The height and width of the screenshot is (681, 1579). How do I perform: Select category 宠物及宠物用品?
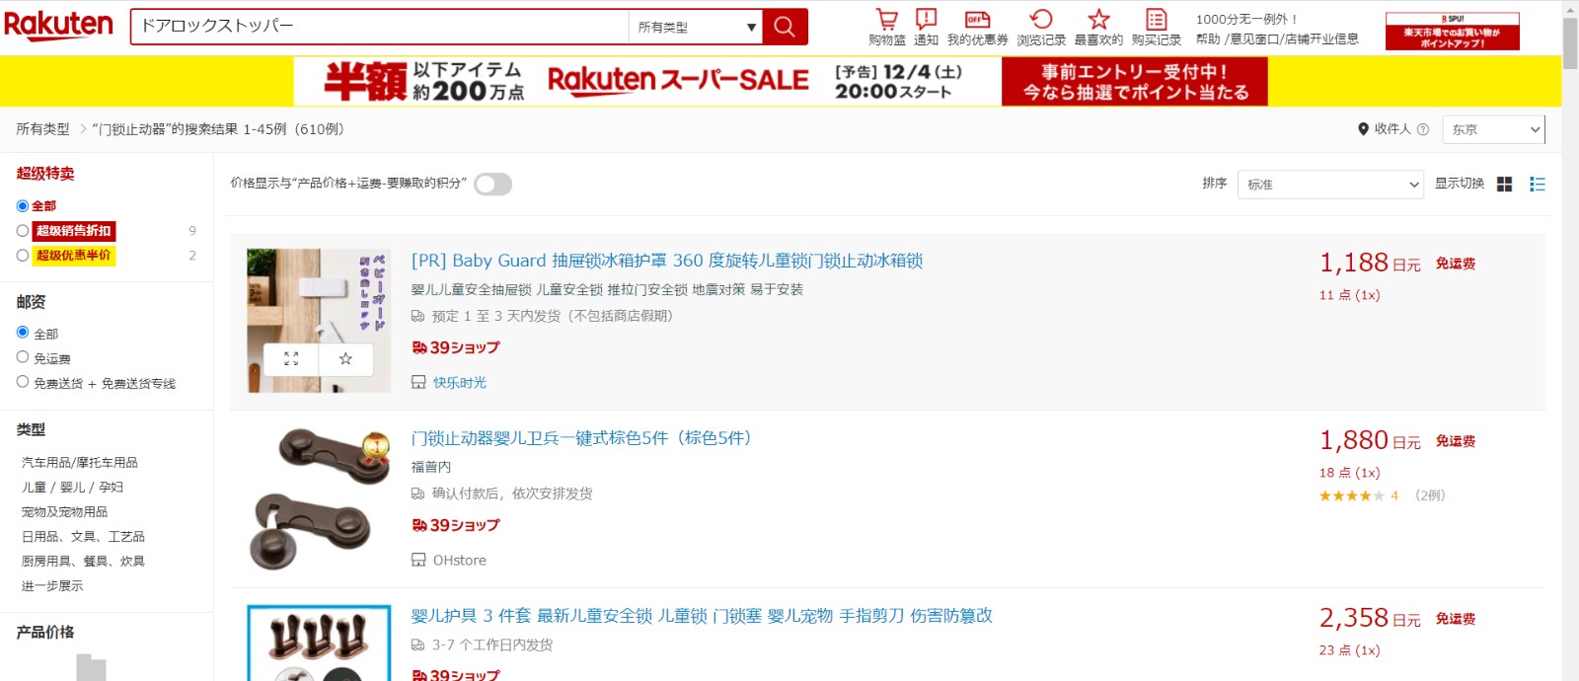[x=65, y=512]
